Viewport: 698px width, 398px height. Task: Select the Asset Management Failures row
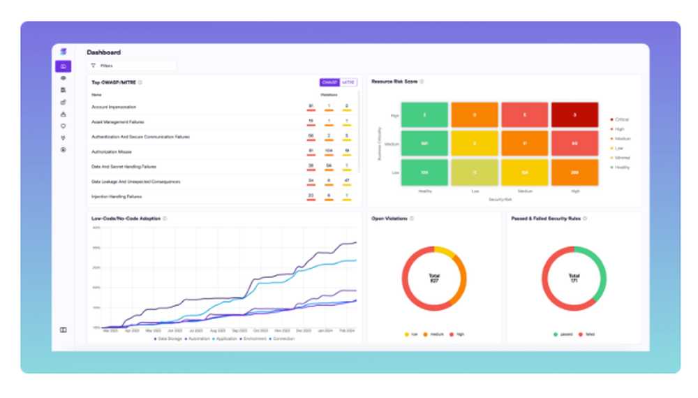click(x=223, y=122)
